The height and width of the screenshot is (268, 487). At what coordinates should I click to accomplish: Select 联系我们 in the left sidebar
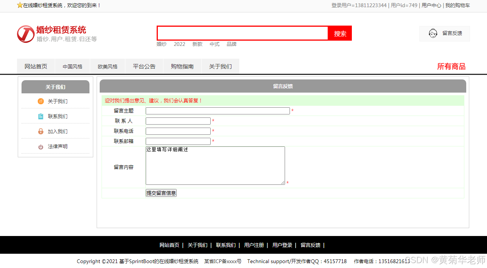(57, 116)
